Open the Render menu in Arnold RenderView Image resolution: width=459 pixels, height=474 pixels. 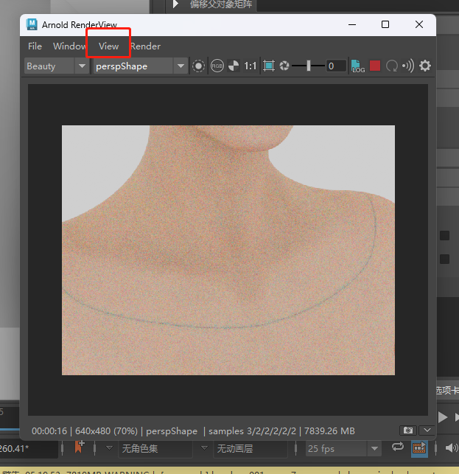[x=145, y=46]
